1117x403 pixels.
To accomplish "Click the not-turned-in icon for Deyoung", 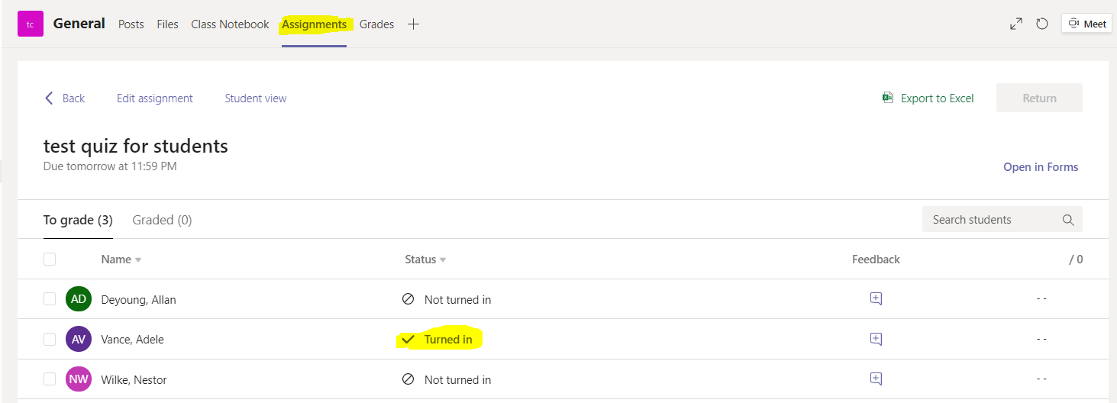I will pyautogui.click(x=408, y=299).
